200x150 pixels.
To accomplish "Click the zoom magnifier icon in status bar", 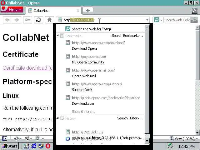I will 172,138.
